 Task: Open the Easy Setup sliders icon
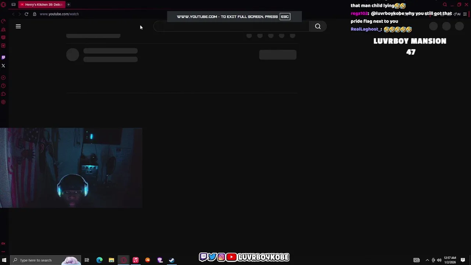[x=465, y=14]
